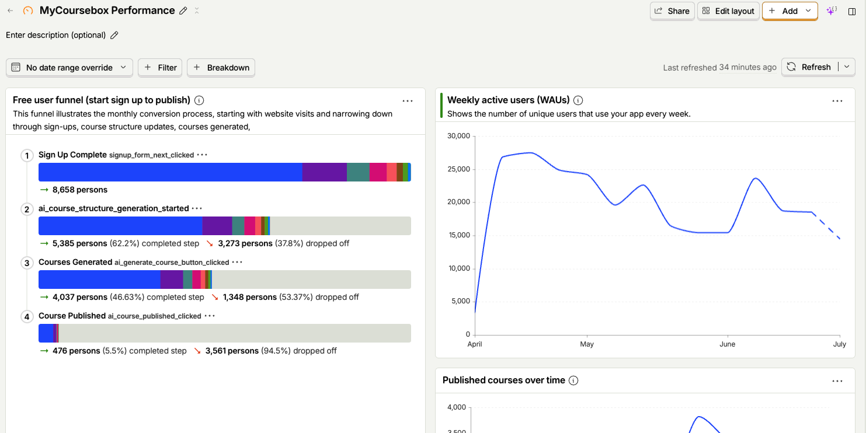Click the back arrow beside dashboard title
This screenshot has width=866, height=433.
(11, 11)
